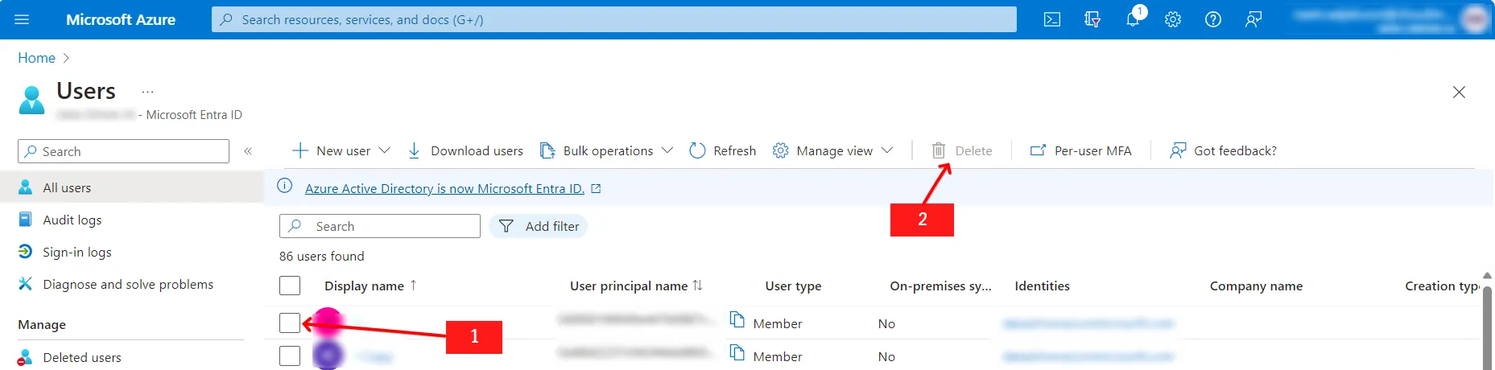Click Download users
This screenshot has width=1495, height=370.
[465, 150]
